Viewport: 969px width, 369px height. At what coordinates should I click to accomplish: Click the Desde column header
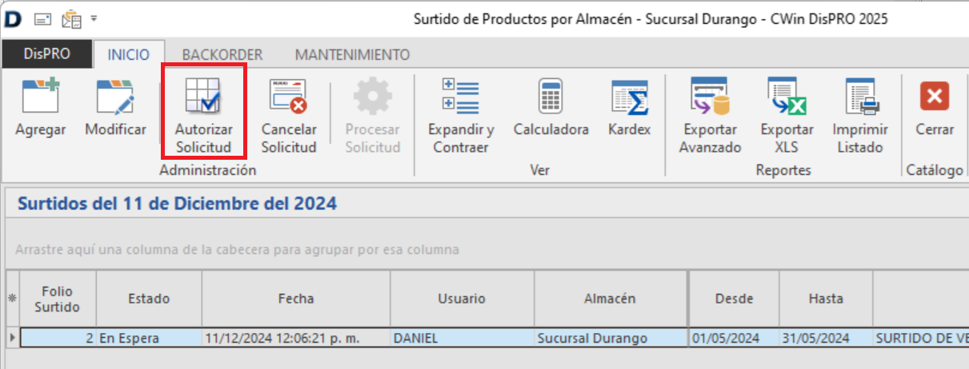pos(735,299)
